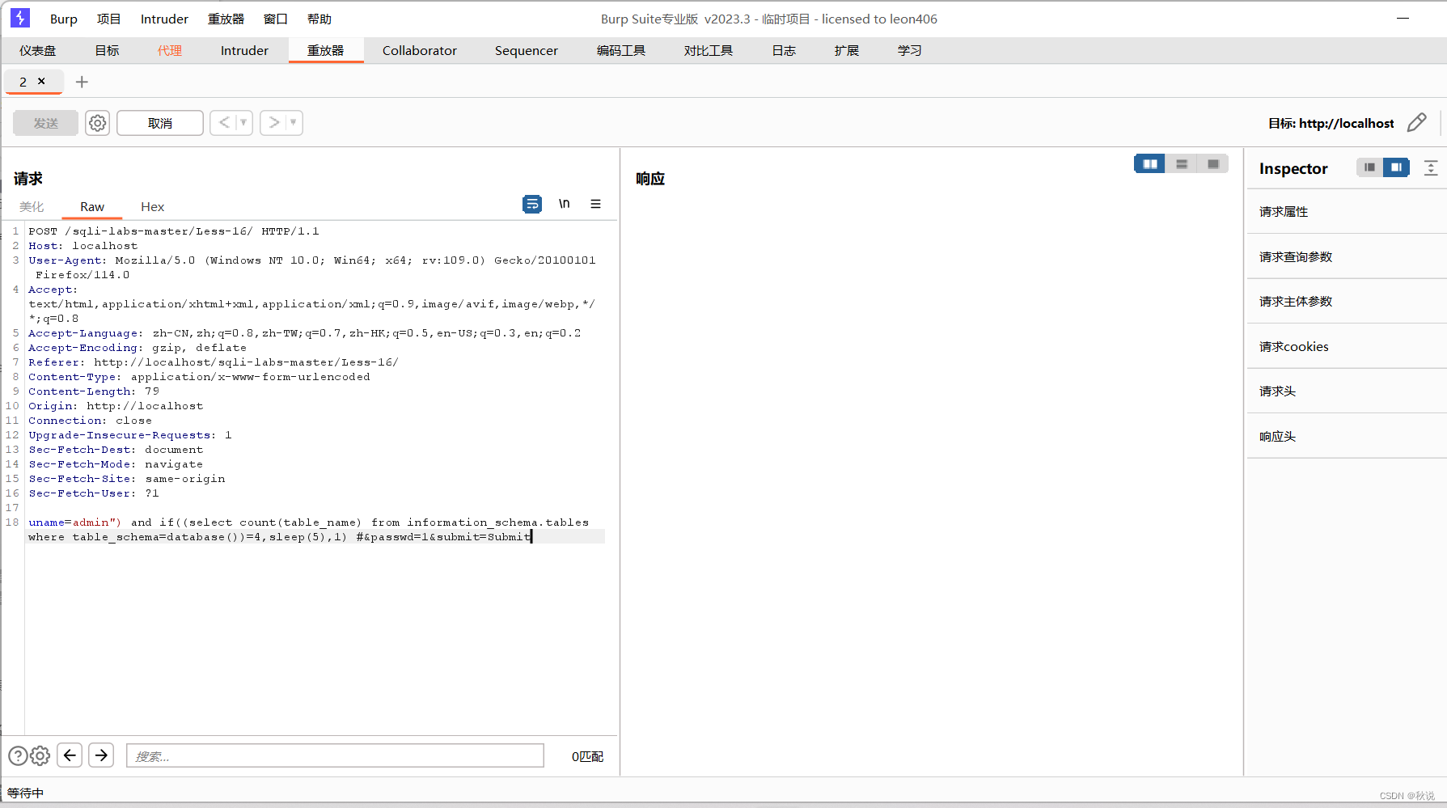
Task: Collapse or expand all Inspector sections icon
Action: pyautogui.click(x=1431, y=167)
